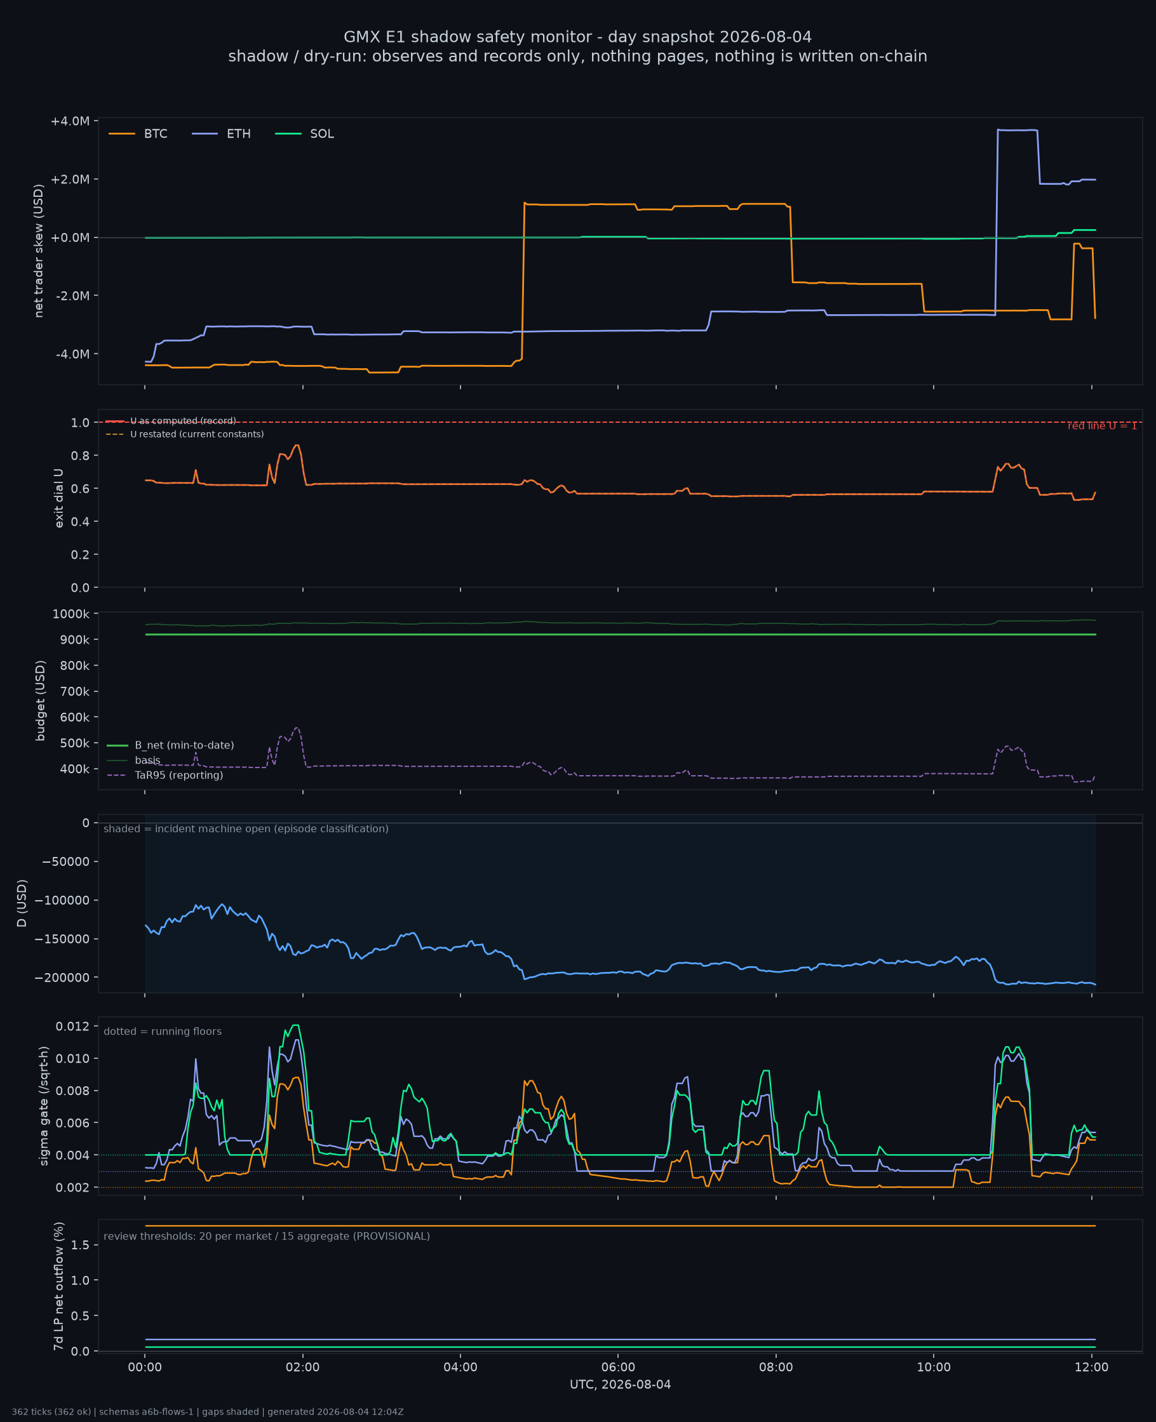Select the '-4.0M' skew tick label
This screenshot has width=1156, height=1422.
pos(72,354)
